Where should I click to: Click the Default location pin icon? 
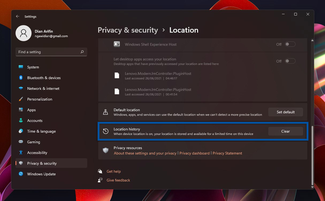coord(106,112)
